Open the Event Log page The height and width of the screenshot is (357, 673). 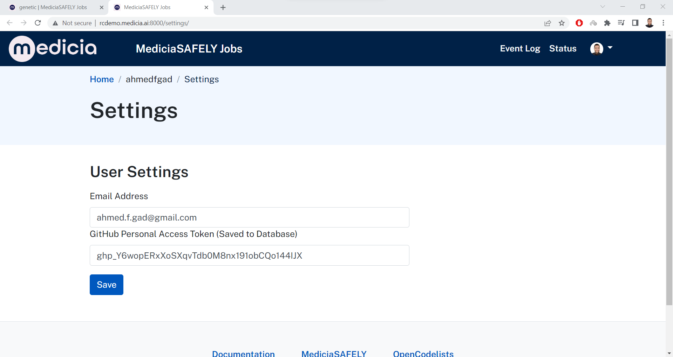[520, 49]
